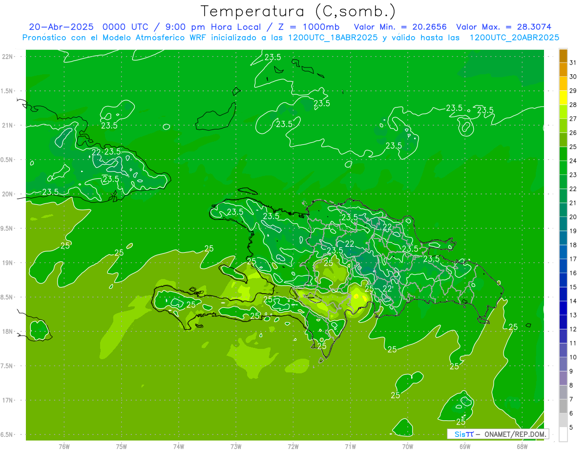Click the '31' color scale label
This screenshot has height=453, width=586.
click(x=573, y=63)
